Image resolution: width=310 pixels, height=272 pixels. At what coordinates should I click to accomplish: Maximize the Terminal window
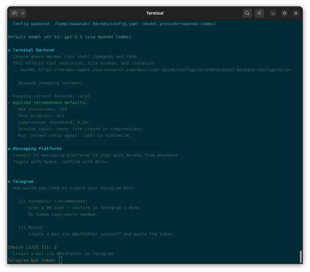(x=285, y=13)
